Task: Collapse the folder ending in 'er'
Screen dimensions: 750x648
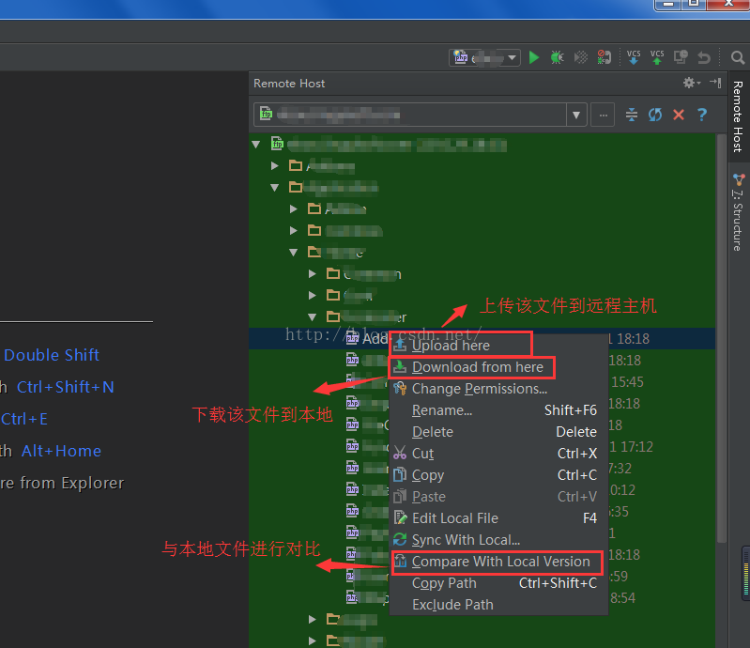Action: [x=313, y=316]
